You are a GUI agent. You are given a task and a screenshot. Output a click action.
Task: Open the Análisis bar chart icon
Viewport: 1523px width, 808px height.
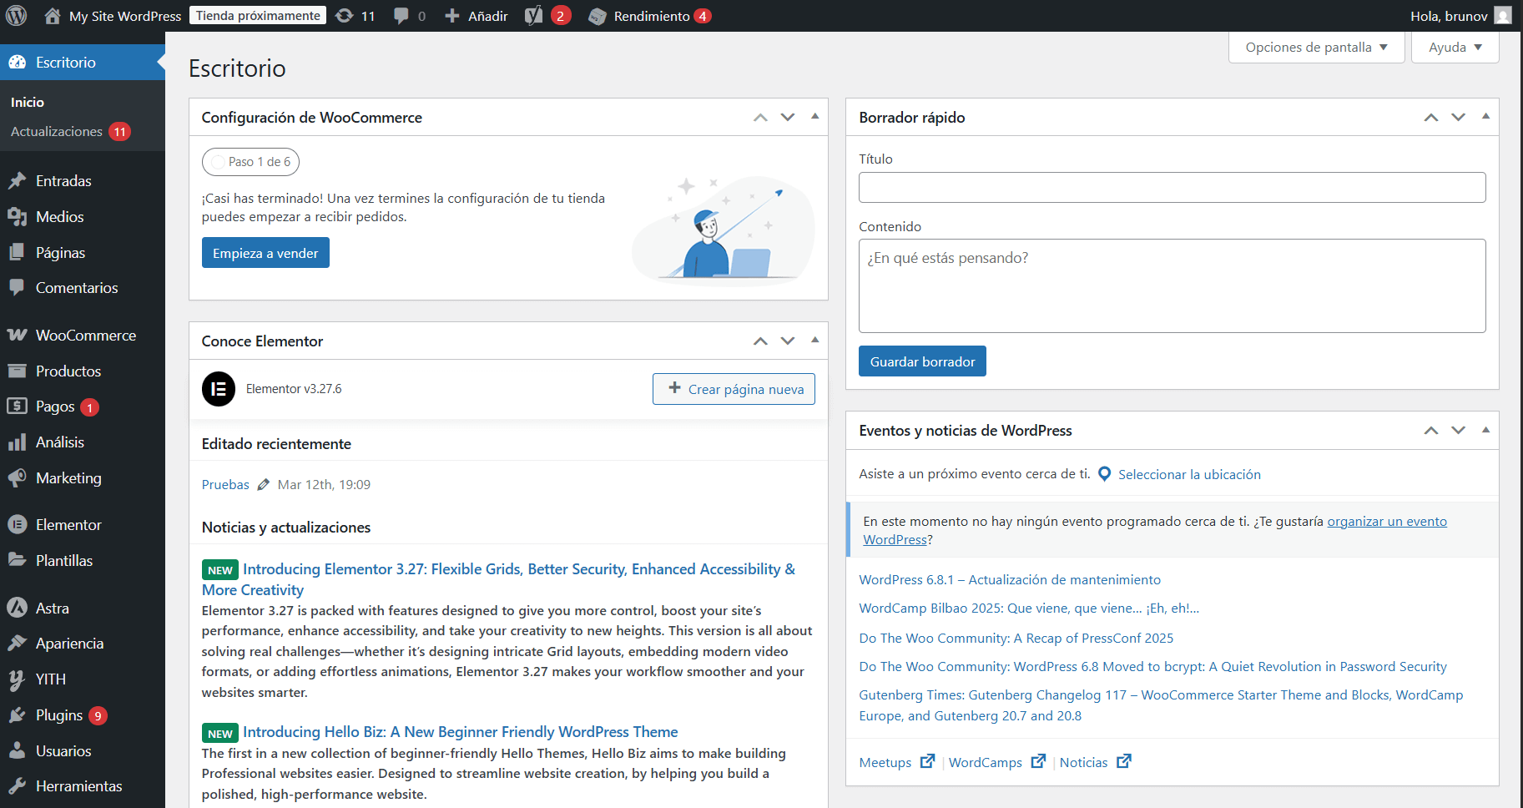click(17, 442)
